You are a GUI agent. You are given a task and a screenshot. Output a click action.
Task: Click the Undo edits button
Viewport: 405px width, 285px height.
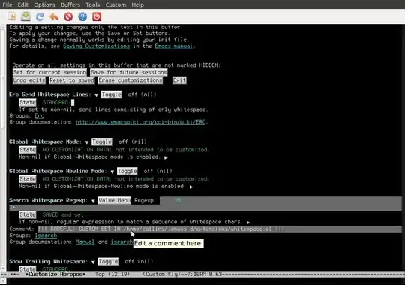click(x=29, y=80)
